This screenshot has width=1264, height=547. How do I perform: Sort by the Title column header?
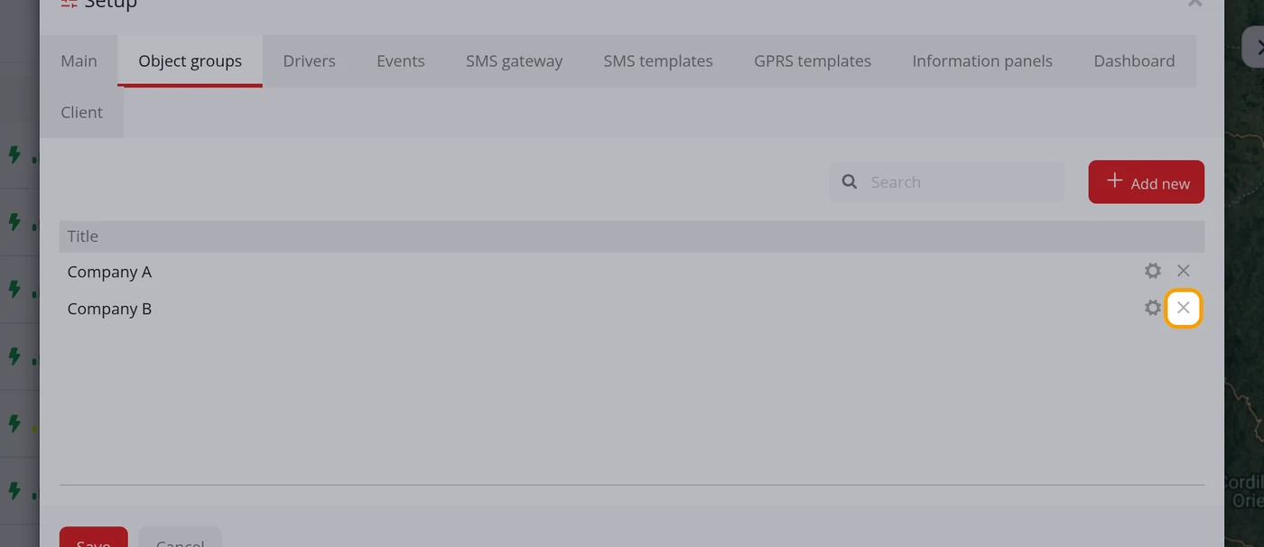point(83,236)
